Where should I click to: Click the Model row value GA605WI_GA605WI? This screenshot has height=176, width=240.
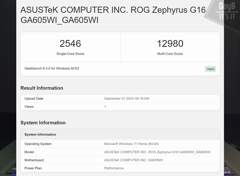pyautogui.click(x=157, y=152)
